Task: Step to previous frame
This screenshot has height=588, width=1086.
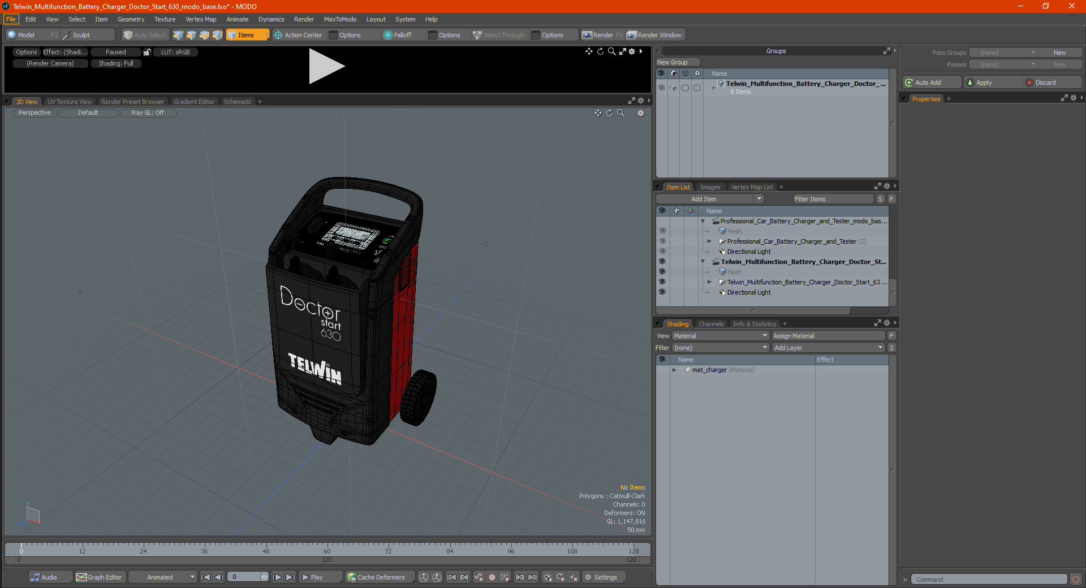Action: click(219, 577)
